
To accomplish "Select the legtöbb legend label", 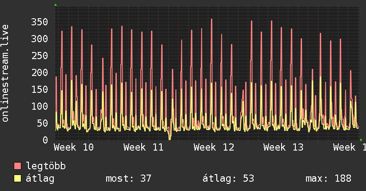I will pyautogui.click(x=46, y=166).
